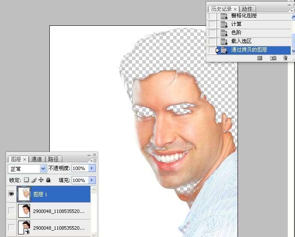Minimize the Layers panel
Screen dimensions: 295x237
coord(89,155)
